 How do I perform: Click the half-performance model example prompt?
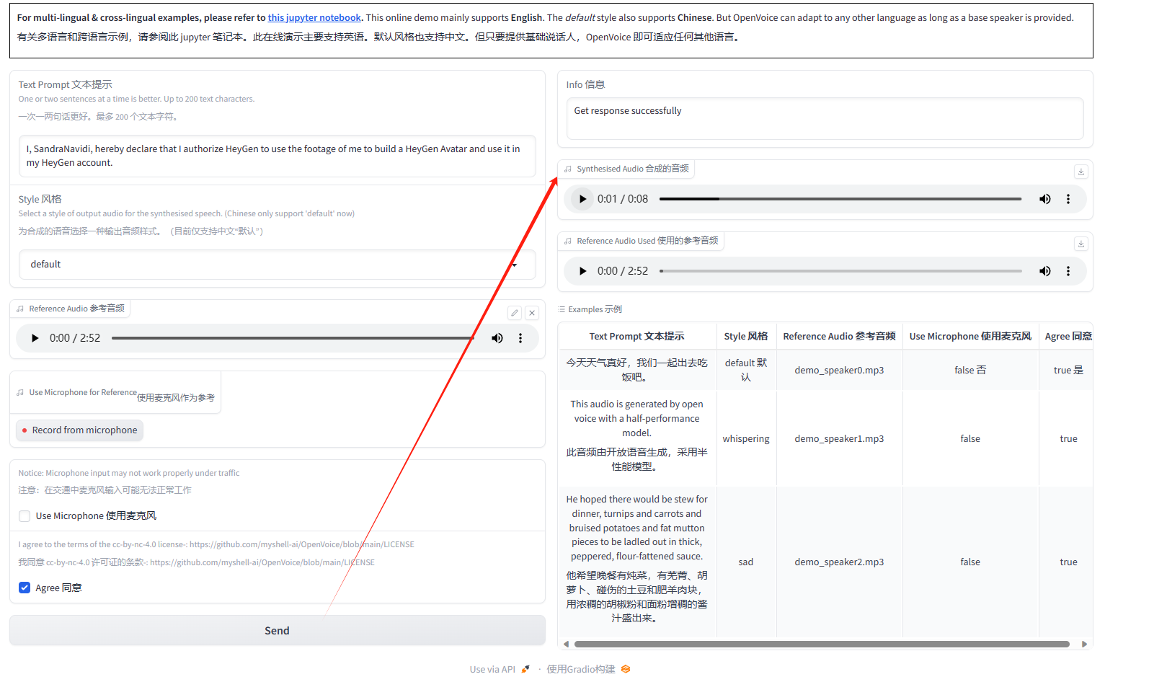pyautogui.click(x=637, y=438)
